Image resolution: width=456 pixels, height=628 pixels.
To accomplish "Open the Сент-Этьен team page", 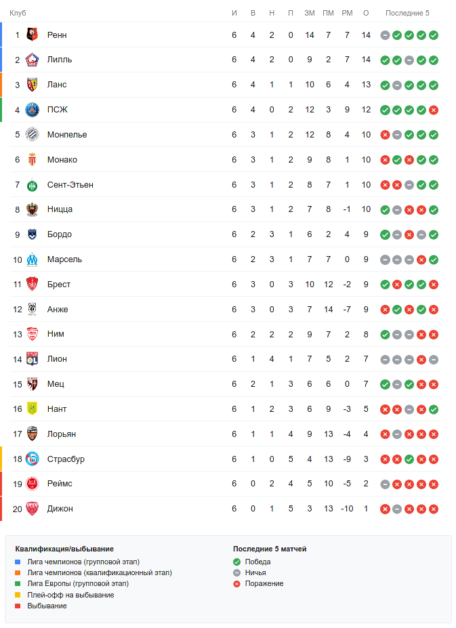I will click(70, 185).
